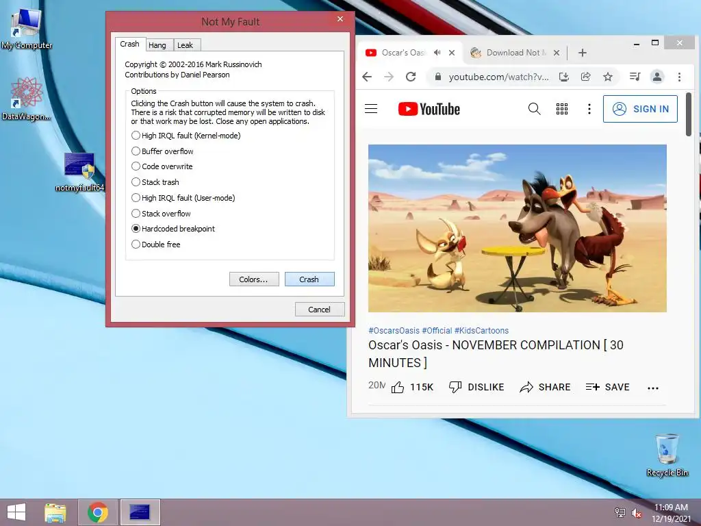701x526 pixels.
Task: Bookmark this page with star icon
Action: point(608,77)
